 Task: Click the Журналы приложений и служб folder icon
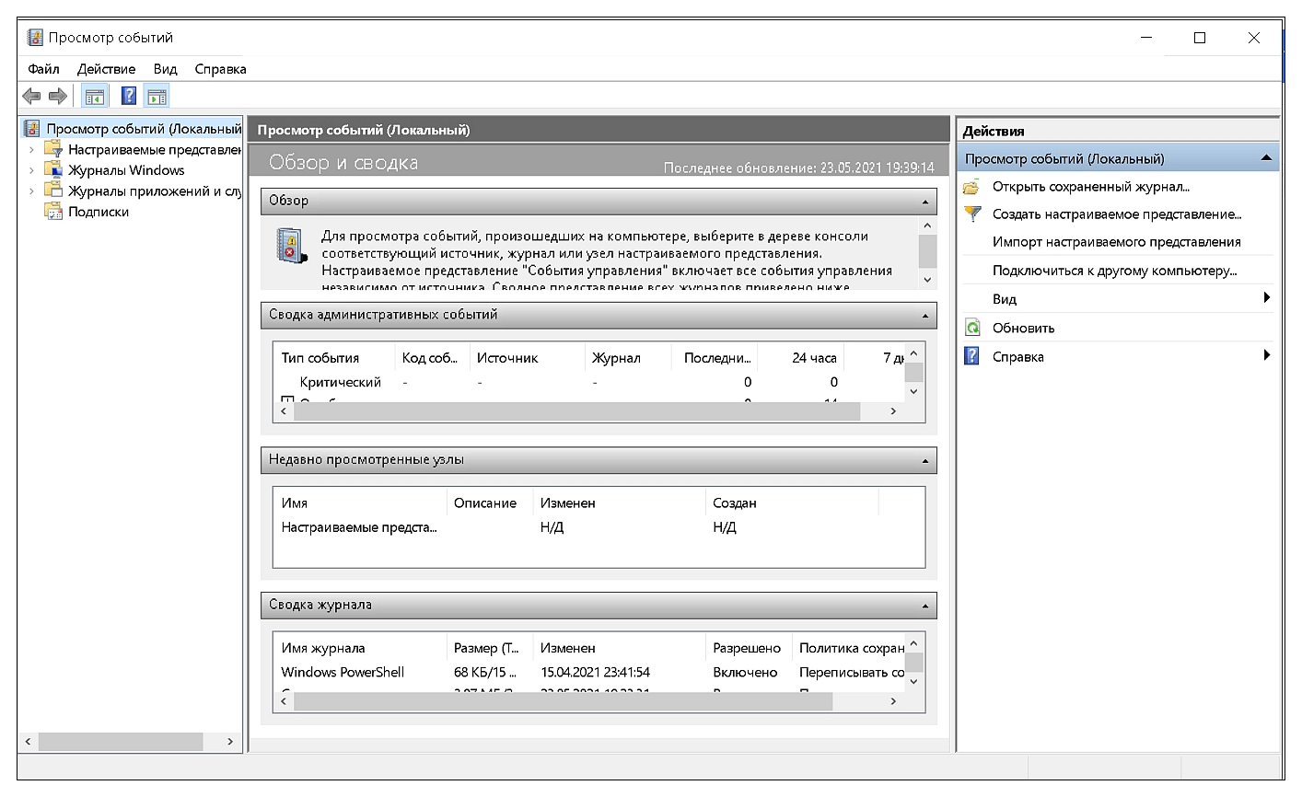pyautogui.click(x=53, y=191)
